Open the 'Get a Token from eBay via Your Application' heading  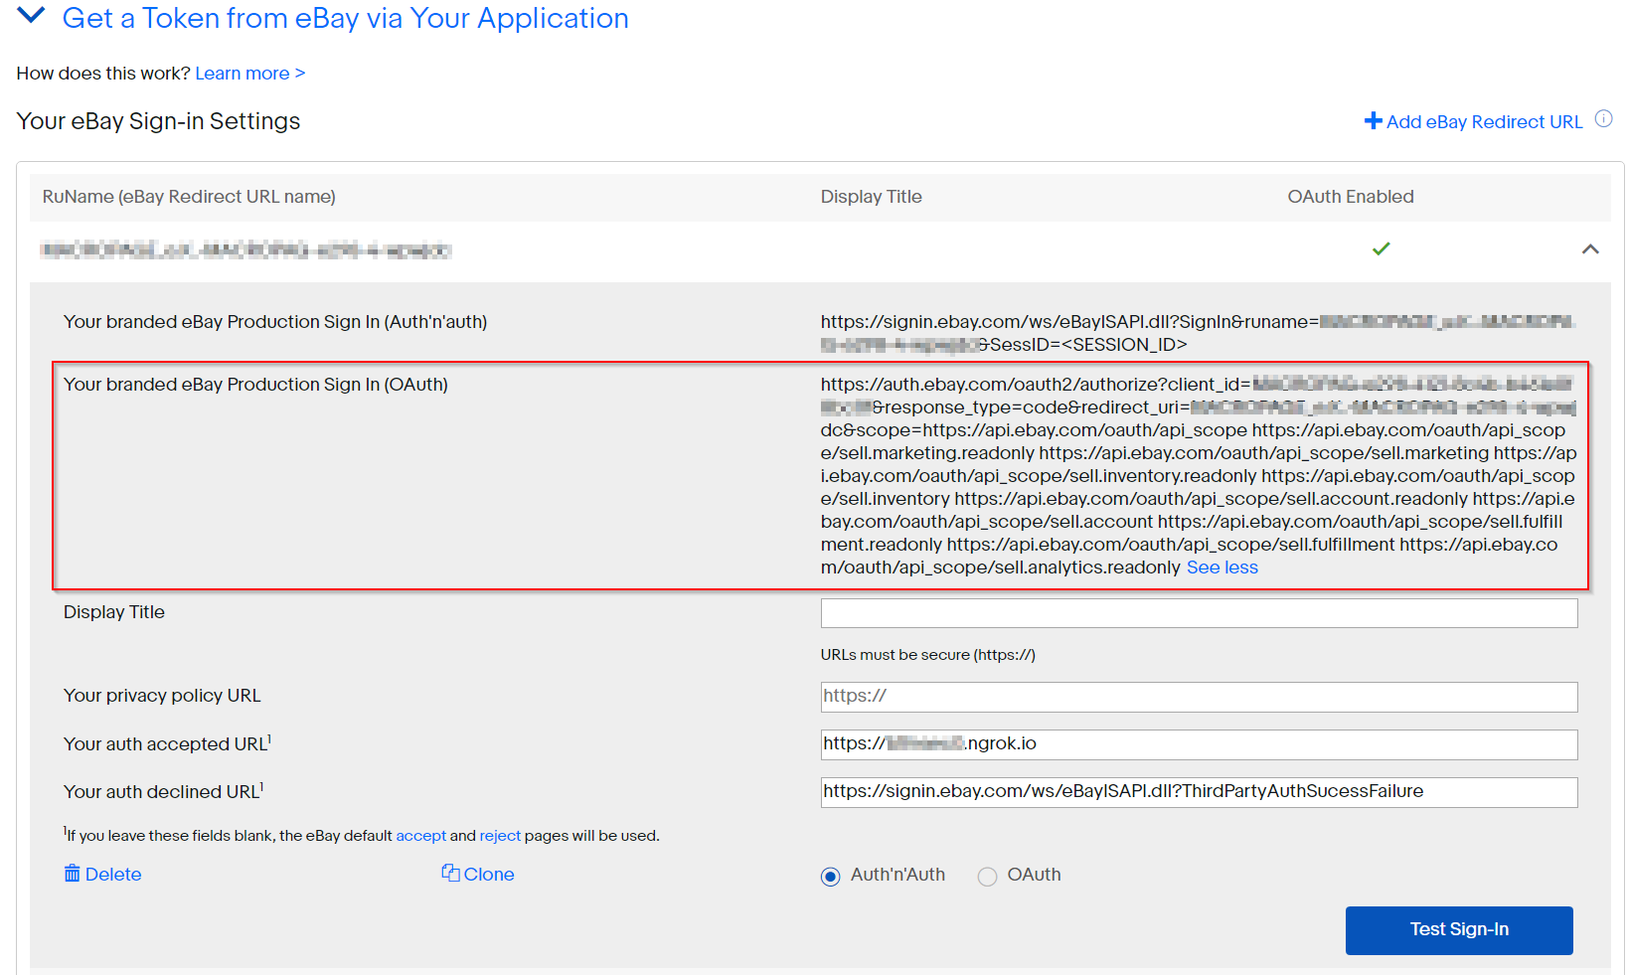pyautogui.click(x=345, y=18)
